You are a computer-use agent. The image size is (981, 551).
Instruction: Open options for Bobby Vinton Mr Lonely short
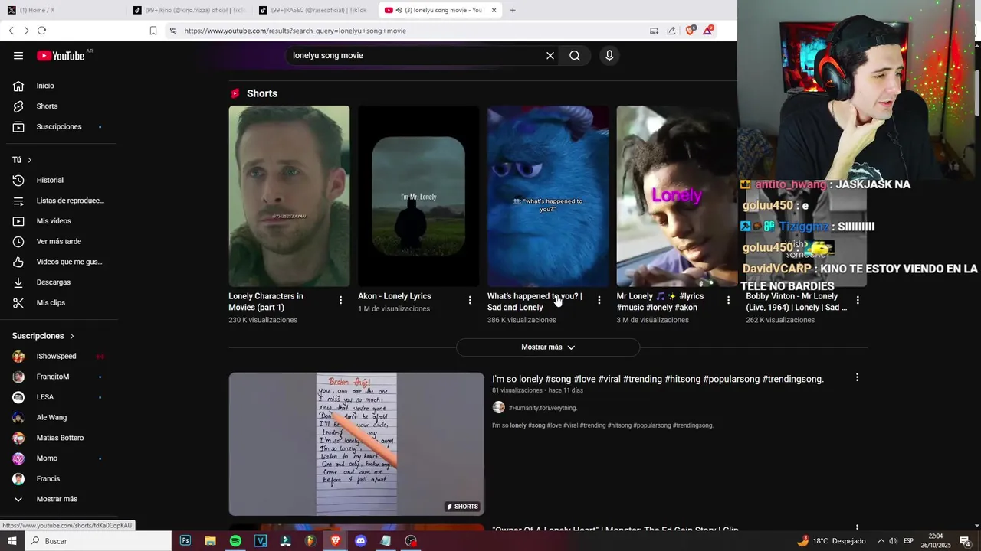point(858,300)
